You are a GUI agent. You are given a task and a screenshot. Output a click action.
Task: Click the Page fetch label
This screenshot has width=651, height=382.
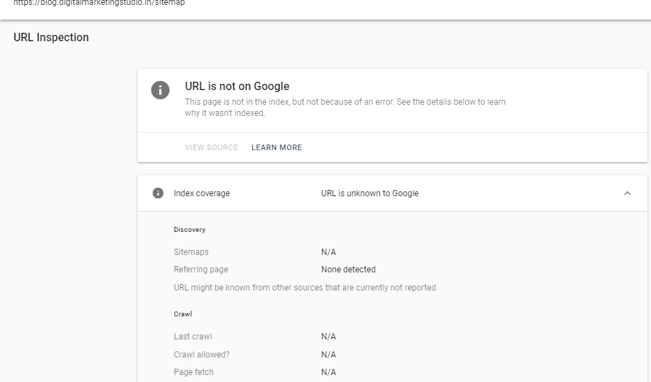coord(193,372)
